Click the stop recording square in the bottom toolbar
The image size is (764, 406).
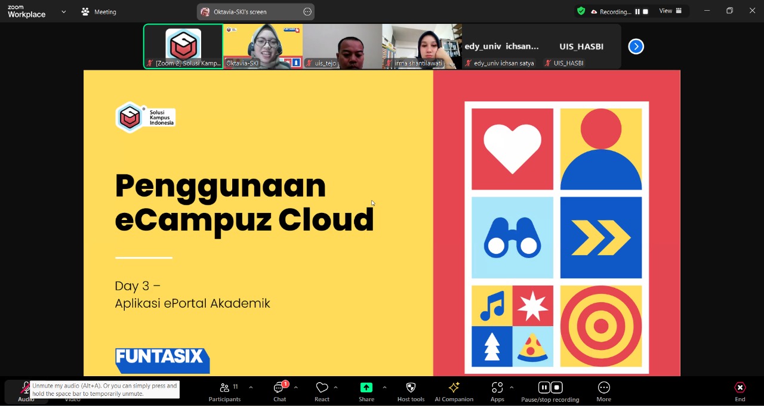pyautogui.click(x=557, y=388)
